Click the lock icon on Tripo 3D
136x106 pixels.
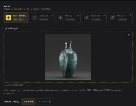click(x=52, y=15)
